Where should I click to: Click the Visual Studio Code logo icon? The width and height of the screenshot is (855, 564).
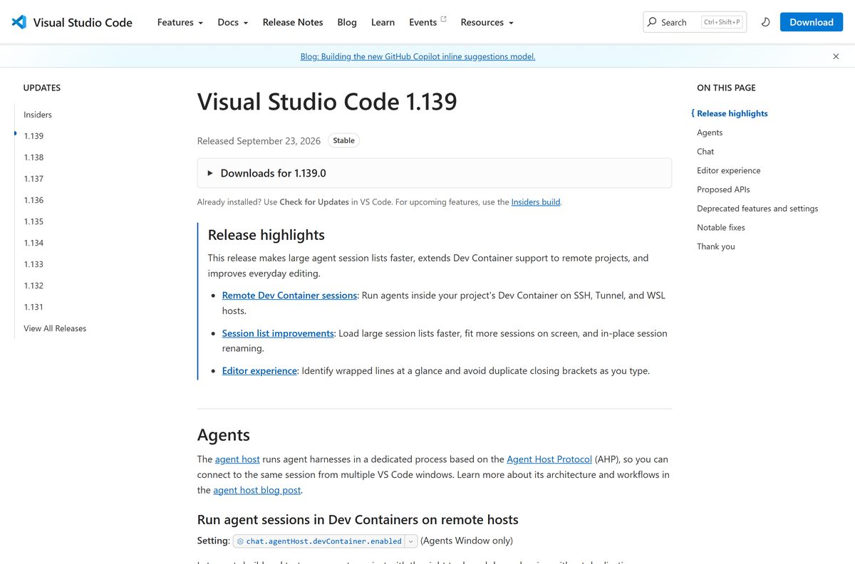(19, 22)
